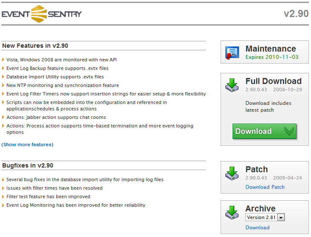Click the Maintenance certificate icon
The image size is (311, 237).
232,52
